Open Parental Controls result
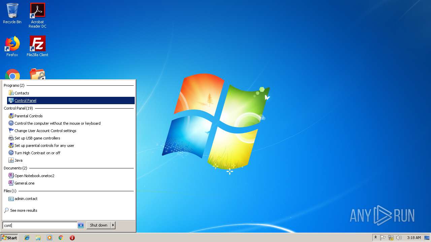Image resolution: width=431 pixels, height=242 pixels. click(71, 116)
